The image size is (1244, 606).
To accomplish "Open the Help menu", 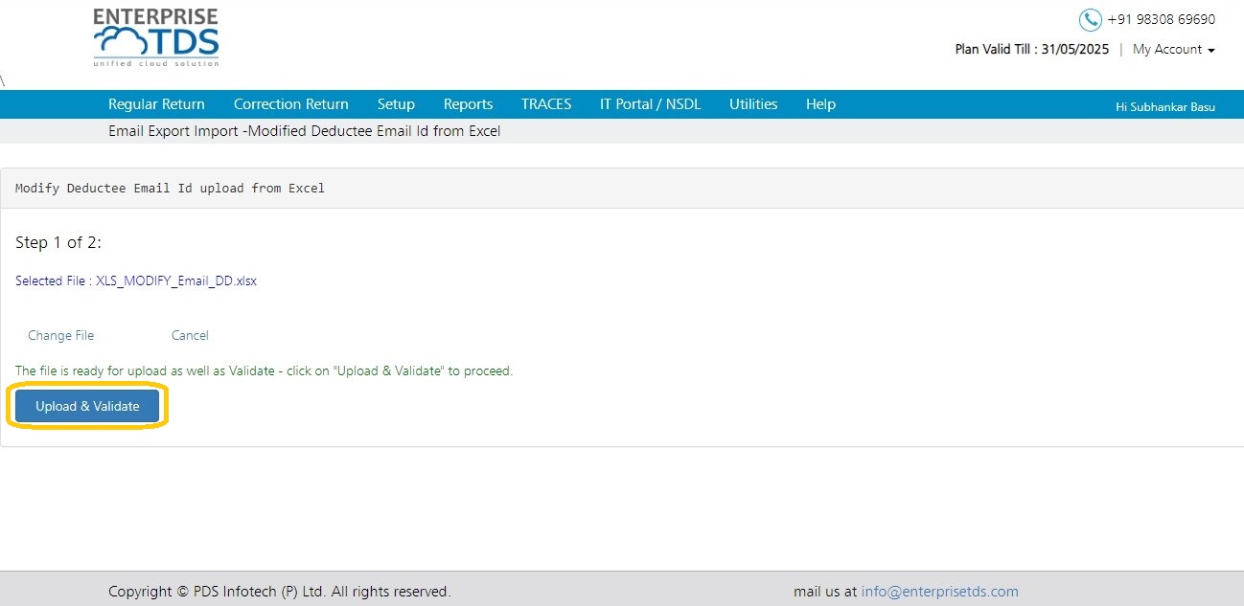I will (x=820, y=104).
